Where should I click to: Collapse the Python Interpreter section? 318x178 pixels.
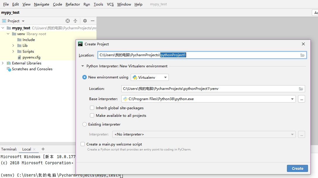tap(83, 66)
